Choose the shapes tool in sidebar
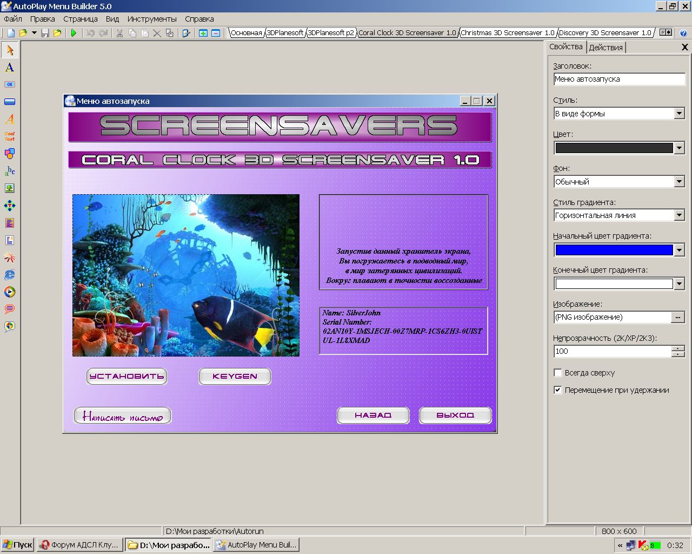 pyautogui.click(x=10, y=154)
